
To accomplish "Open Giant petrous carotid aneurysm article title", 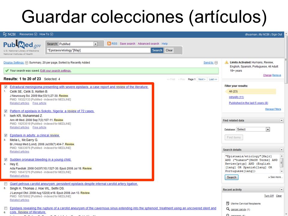I will click(74, 184).
